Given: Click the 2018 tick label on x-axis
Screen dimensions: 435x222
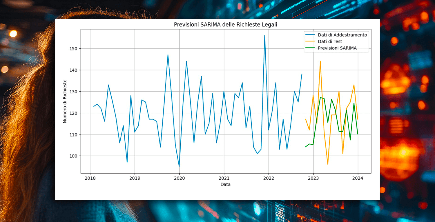Looking at the screenshot, I should click(90, 178).
